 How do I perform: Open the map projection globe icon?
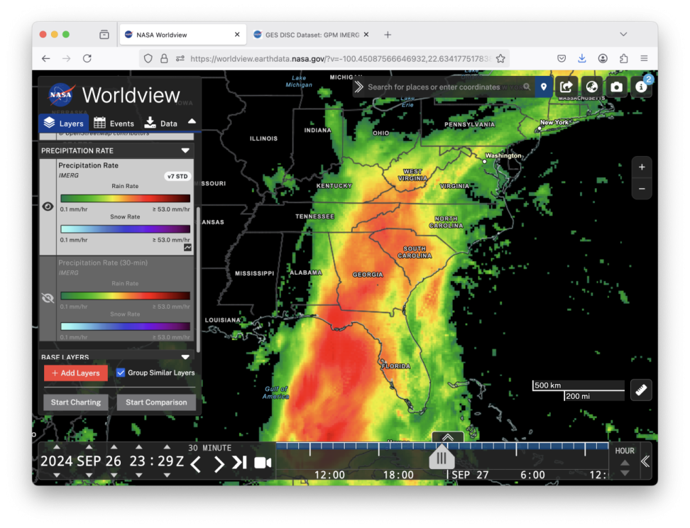pos(591,87)
